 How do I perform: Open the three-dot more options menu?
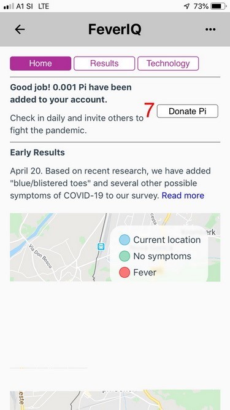click(x=210, y=30)
